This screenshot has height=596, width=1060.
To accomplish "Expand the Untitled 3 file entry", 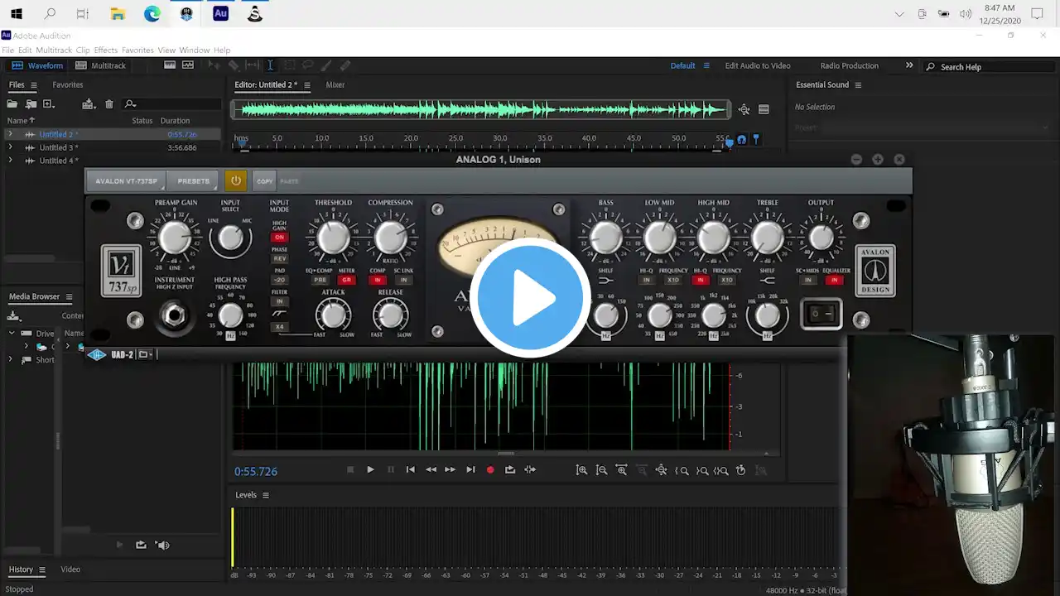I will (10, 147).
